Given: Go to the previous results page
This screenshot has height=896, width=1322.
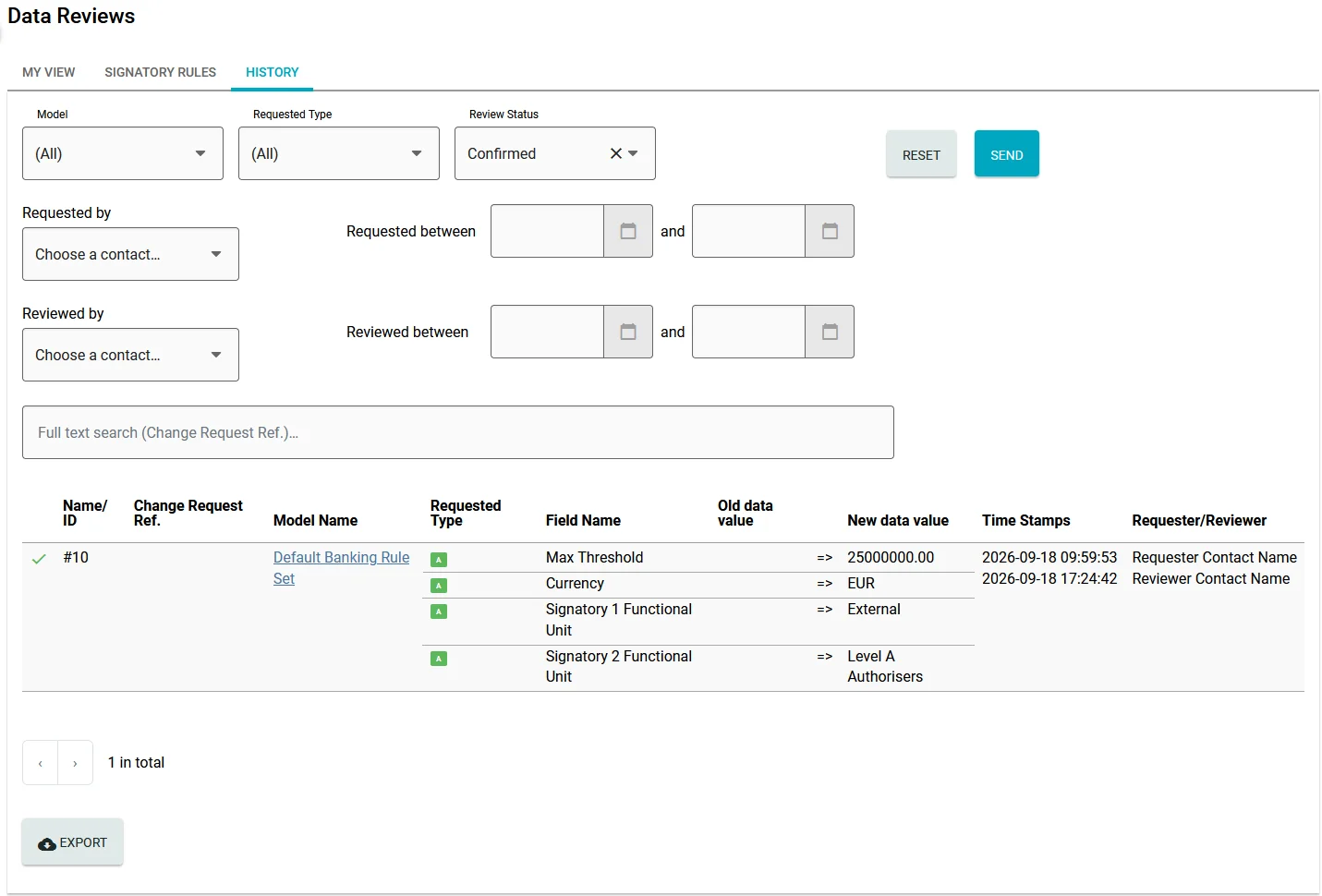Looking at the screenshot, I should pos(41,763).
